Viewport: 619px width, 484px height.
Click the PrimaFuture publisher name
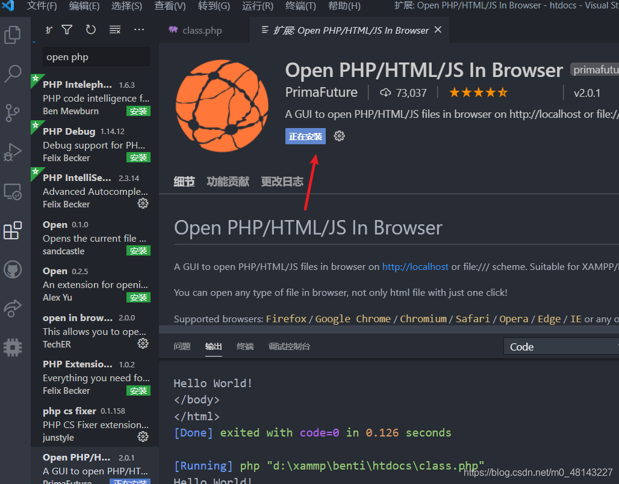click(x=322, y=92)
